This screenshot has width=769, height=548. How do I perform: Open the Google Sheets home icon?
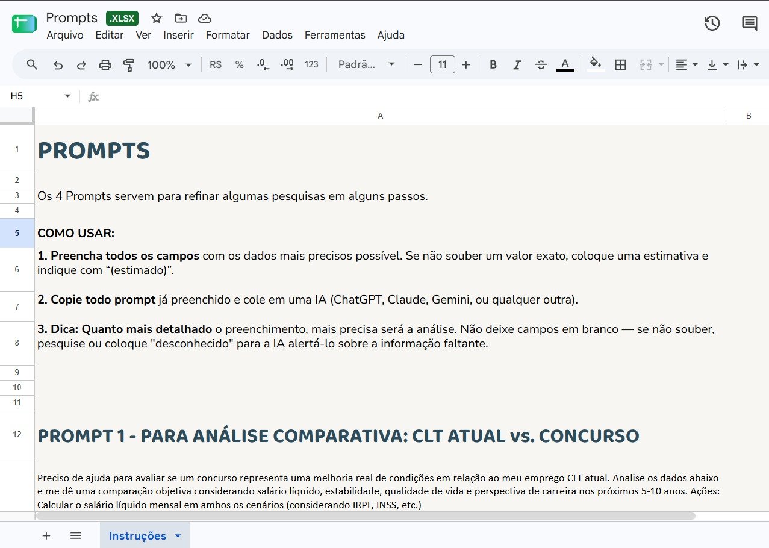pyautogui.click(x=24, y=24)
